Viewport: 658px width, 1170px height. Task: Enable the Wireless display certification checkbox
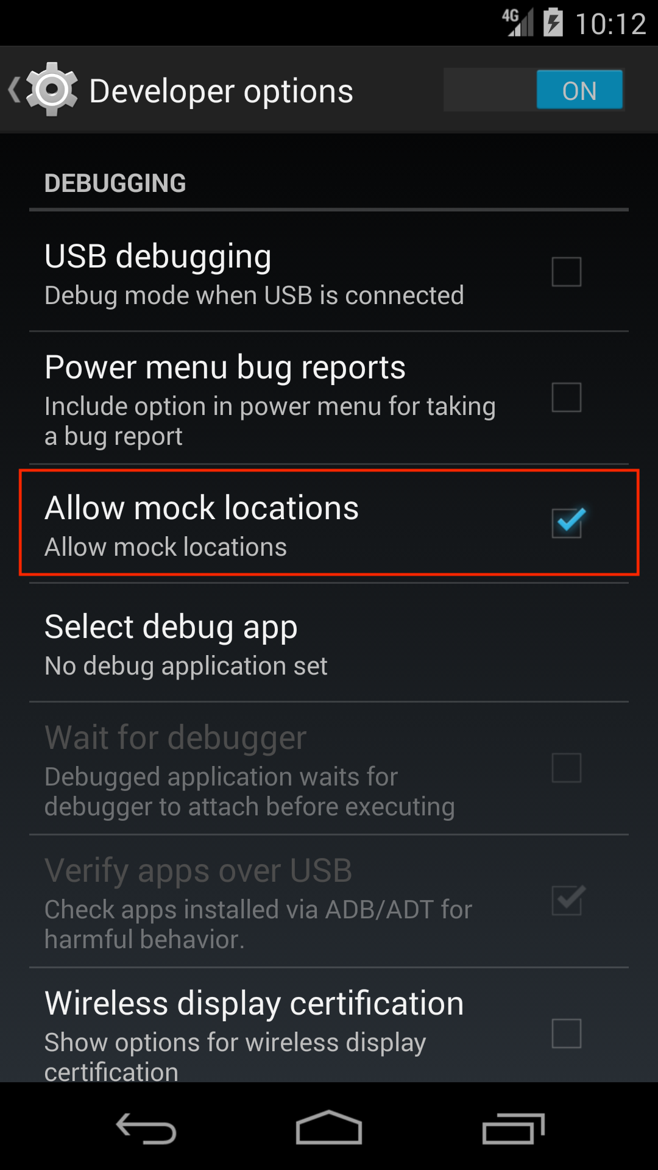(567, 1033)
